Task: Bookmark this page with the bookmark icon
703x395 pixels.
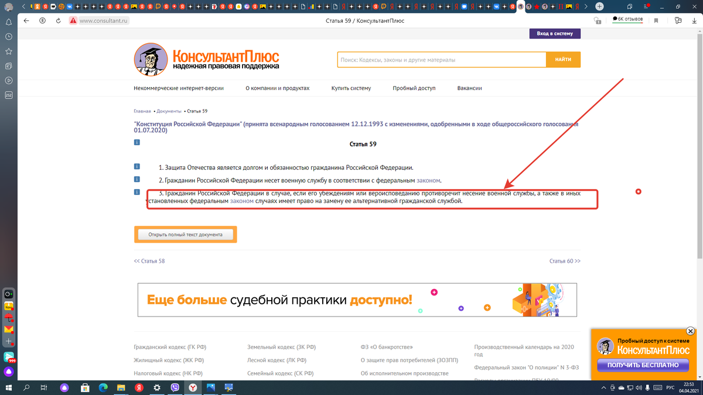Action: [x=656, y=20]
